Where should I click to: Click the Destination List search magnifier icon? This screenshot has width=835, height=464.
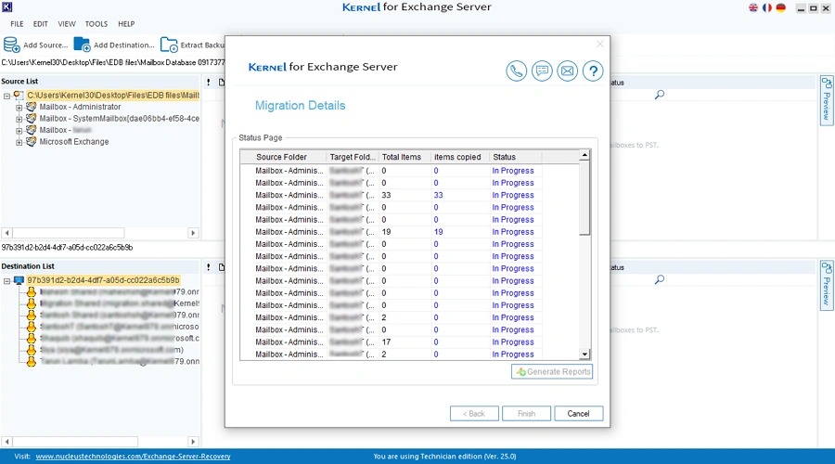point(660,279)
